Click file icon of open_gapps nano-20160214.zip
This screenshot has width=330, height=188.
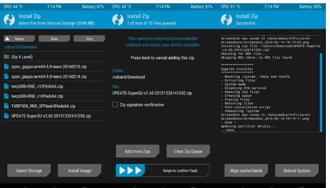pos(7,77)
